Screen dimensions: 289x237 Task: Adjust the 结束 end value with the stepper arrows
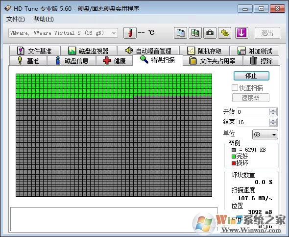tap(273, 122)
